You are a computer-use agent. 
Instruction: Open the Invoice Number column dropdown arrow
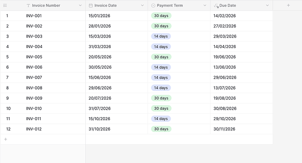pos(81,5)
